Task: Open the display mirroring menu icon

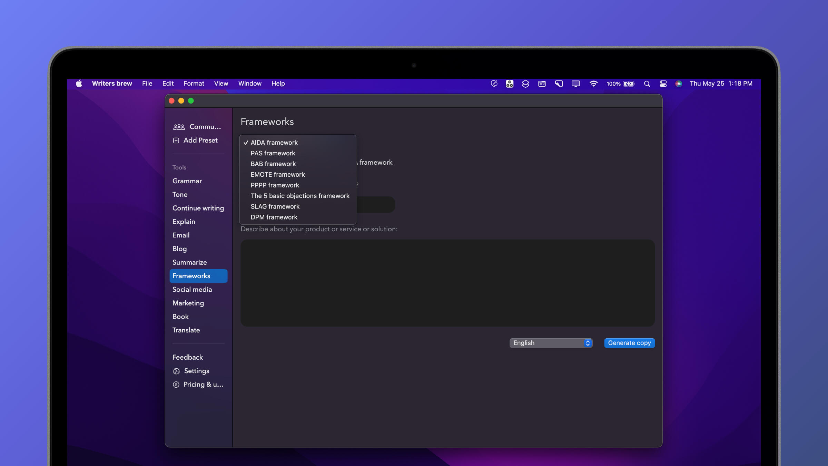Action: pos(575,84)
